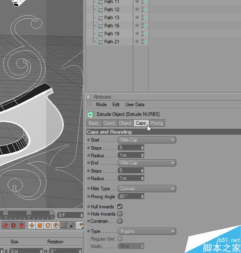241x253 pixels.
Task: Click the dotted grip icon left of Mode
Action: (x=90, y=104)
